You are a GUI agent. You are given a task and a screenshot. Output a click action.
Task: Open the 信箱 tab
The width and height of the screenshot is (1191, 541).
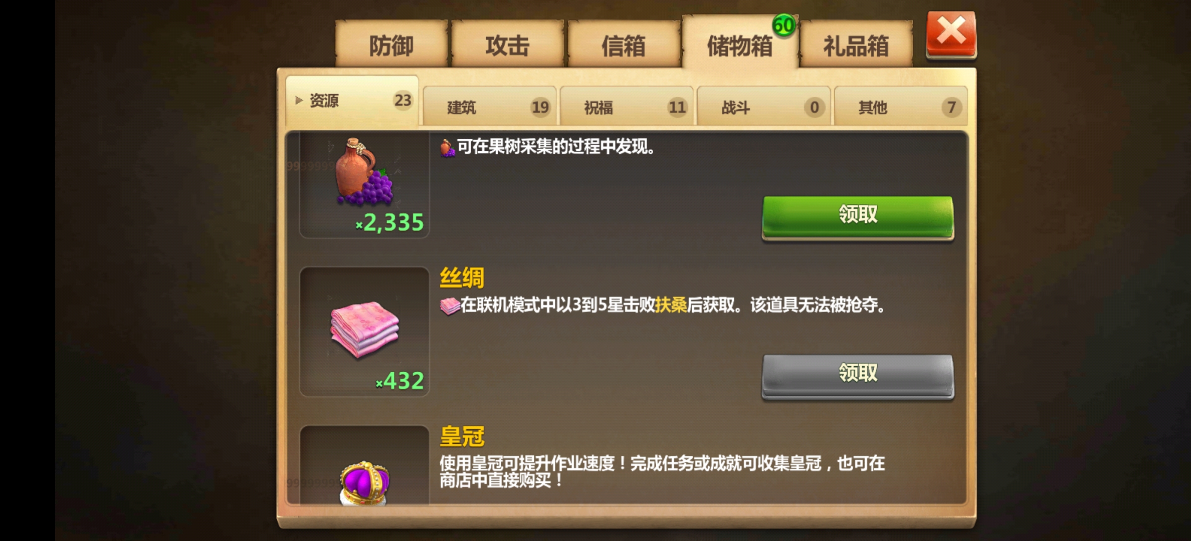(624, 45)
